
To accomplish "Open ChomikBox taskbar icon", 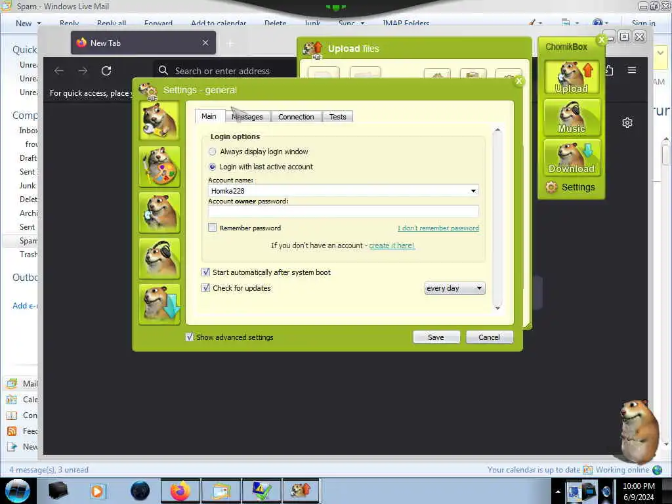I will coord(301,491).
